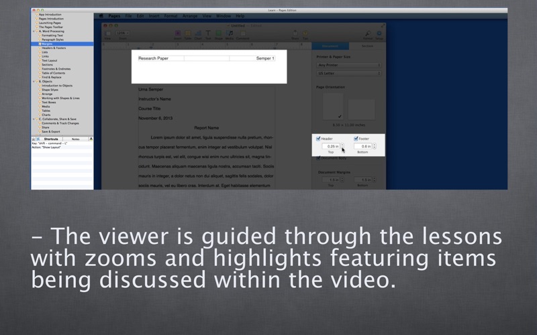Click the Document Margins top 1.5 in field
Screen dimensions: 537x335
click(x=330, y=180)
